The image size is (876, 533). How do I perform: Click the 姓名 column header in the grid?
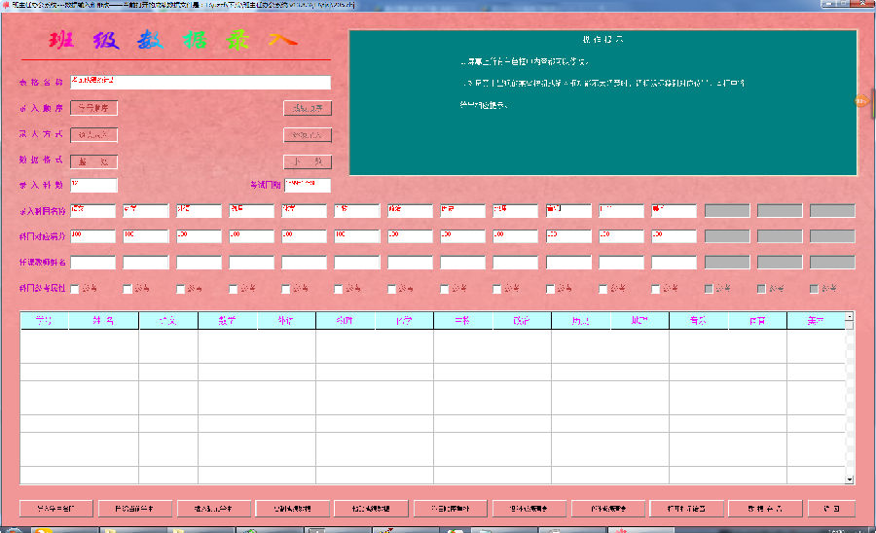(103, 321)
